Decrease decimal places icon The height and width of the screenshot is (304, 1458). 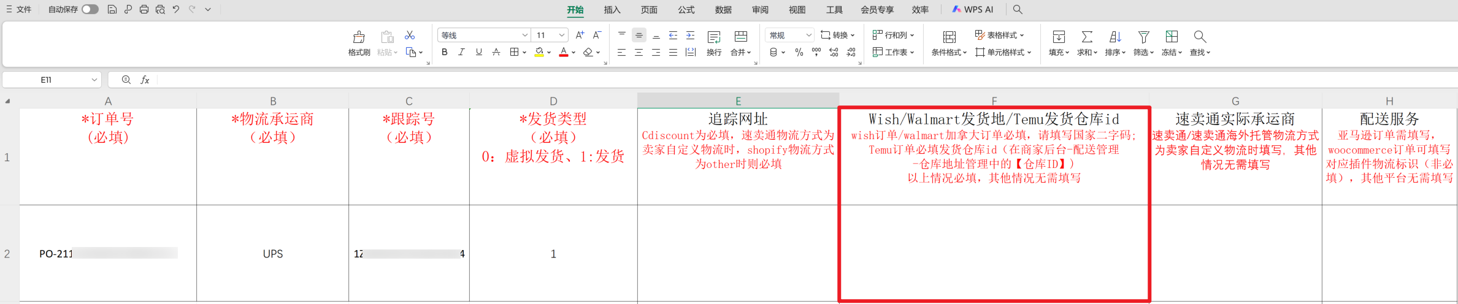coord(851,52)
